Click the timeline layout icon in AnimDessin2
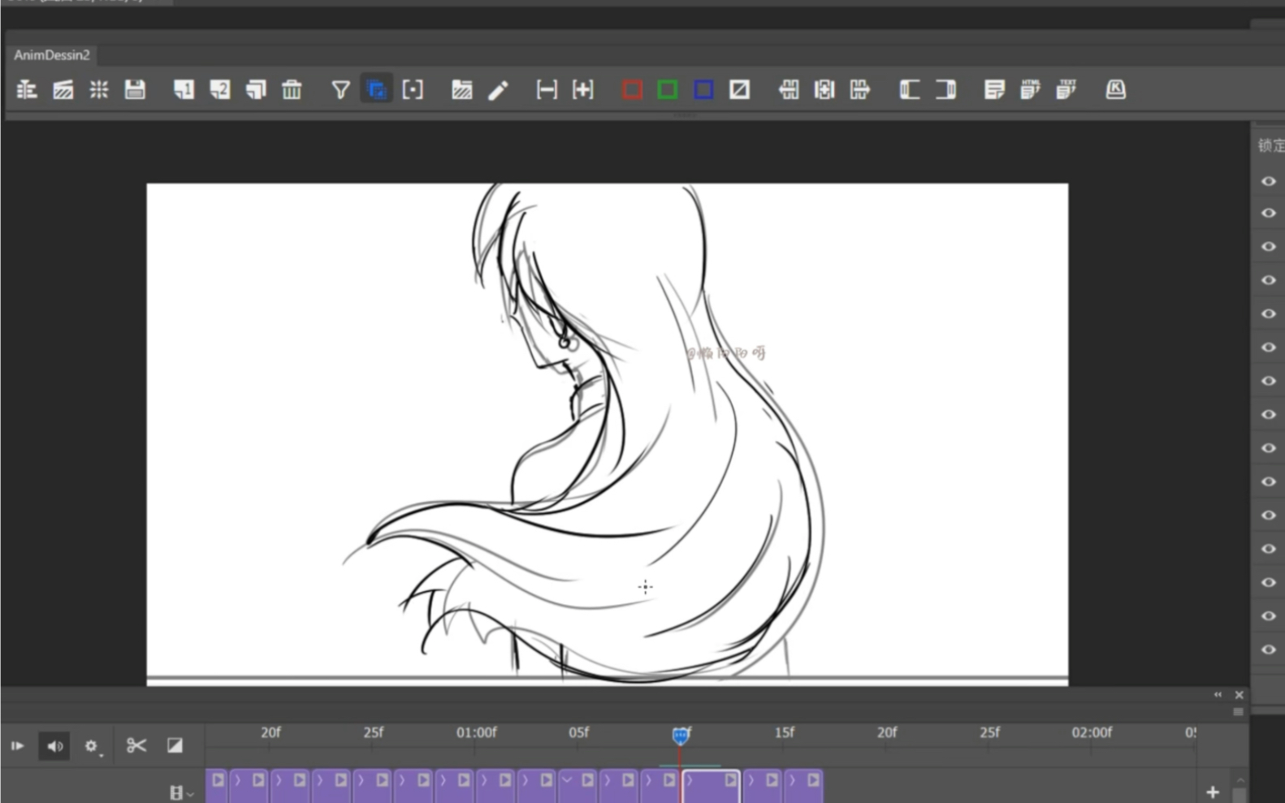This screenshot has width=1285, height=803. pos(27,89)
